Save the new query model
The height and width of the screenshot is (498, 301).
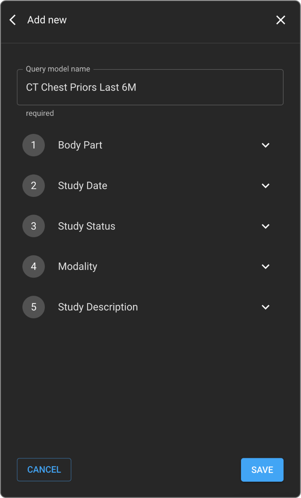[x=262, y=470]
